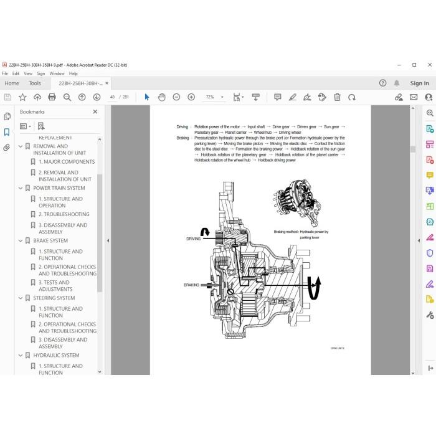
Task: Open 2. REMOVAL AND INSTALLATION OF UNIT bookmark
Action: (65, 176)
